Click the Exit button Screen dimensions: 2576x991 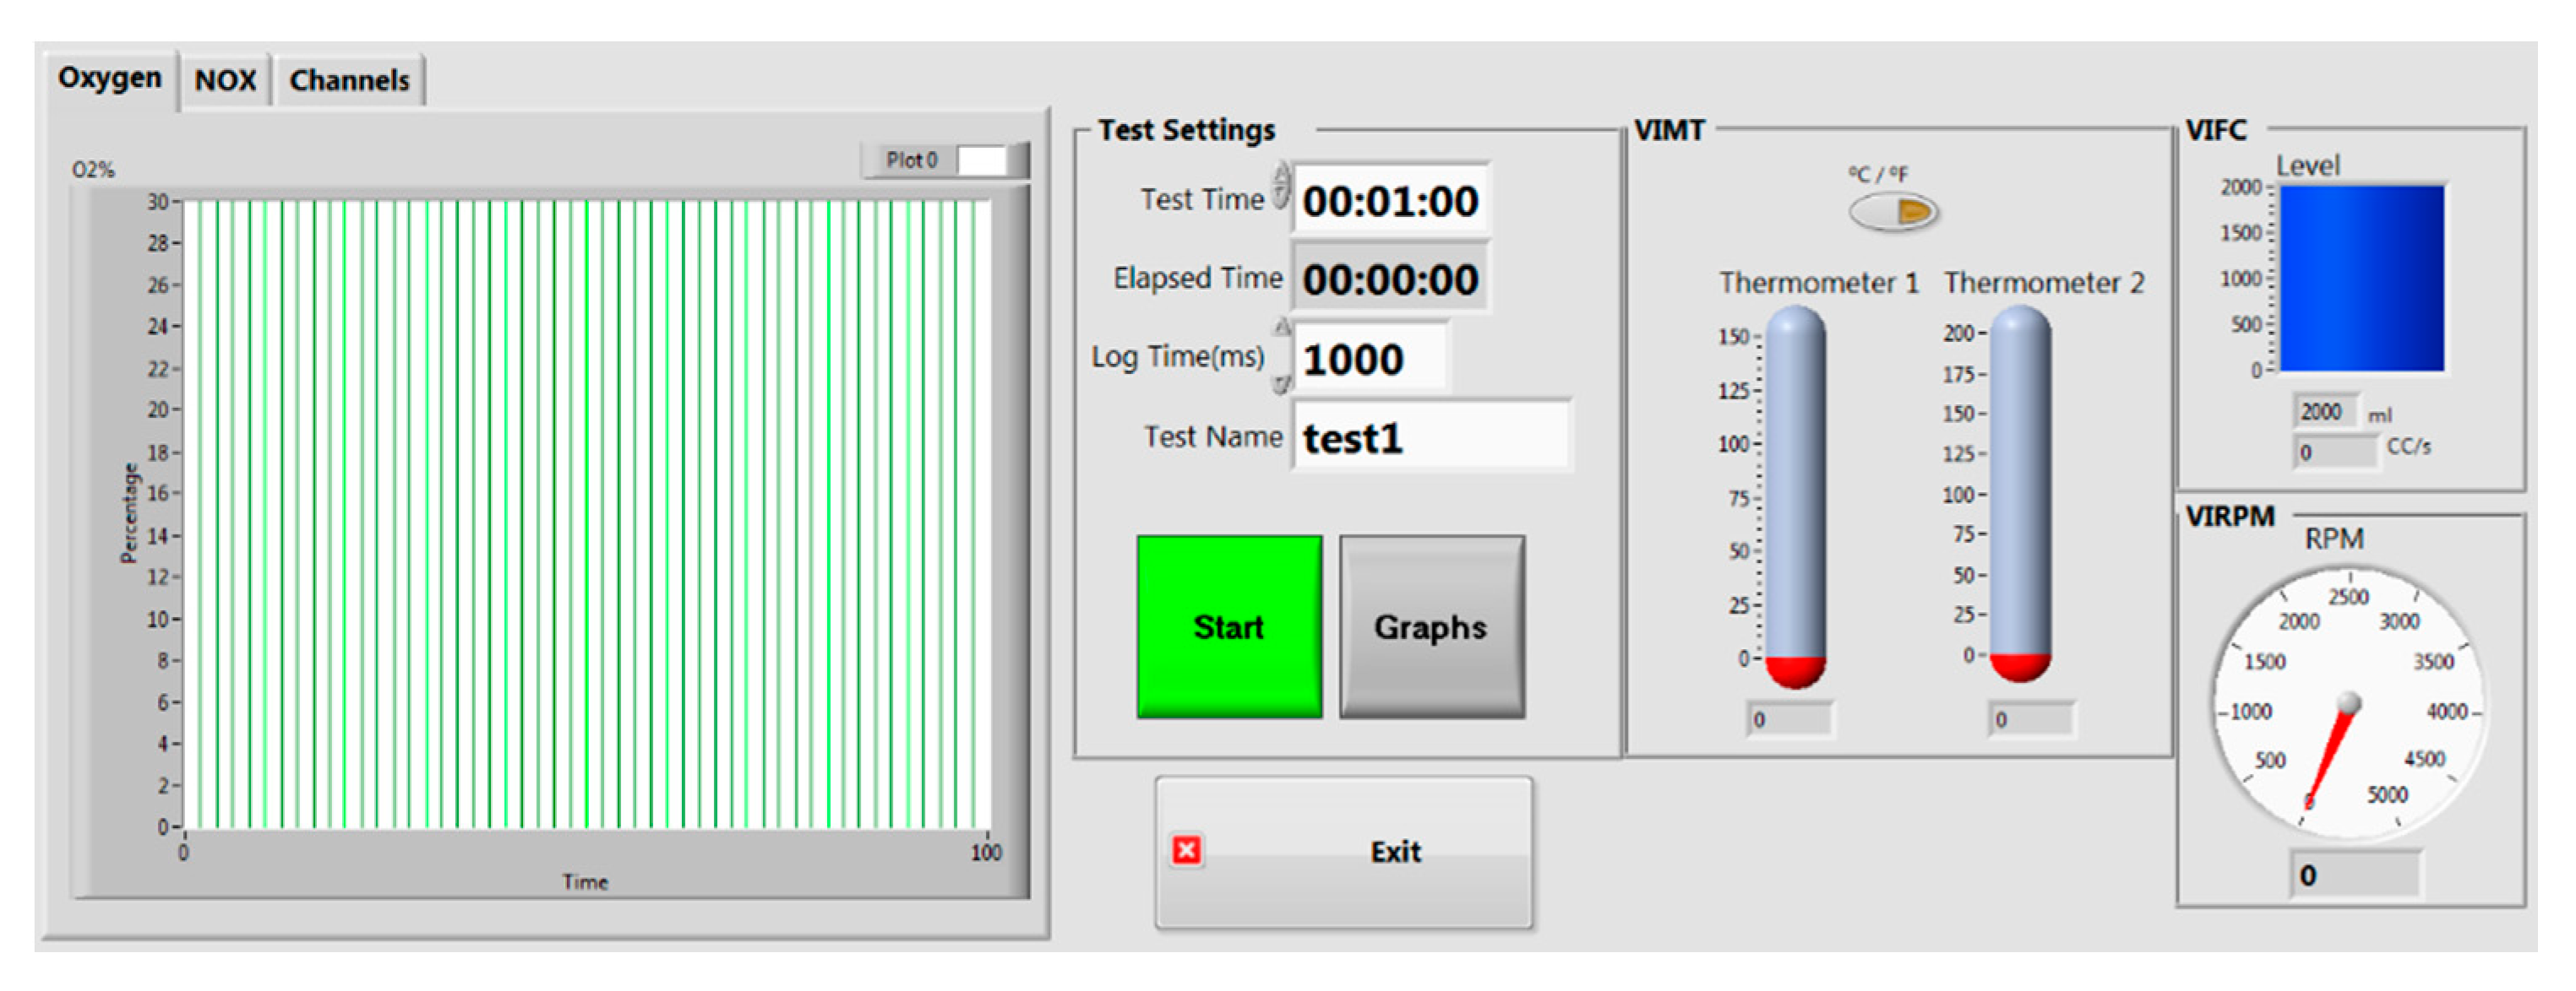[x=1343, y=851]
